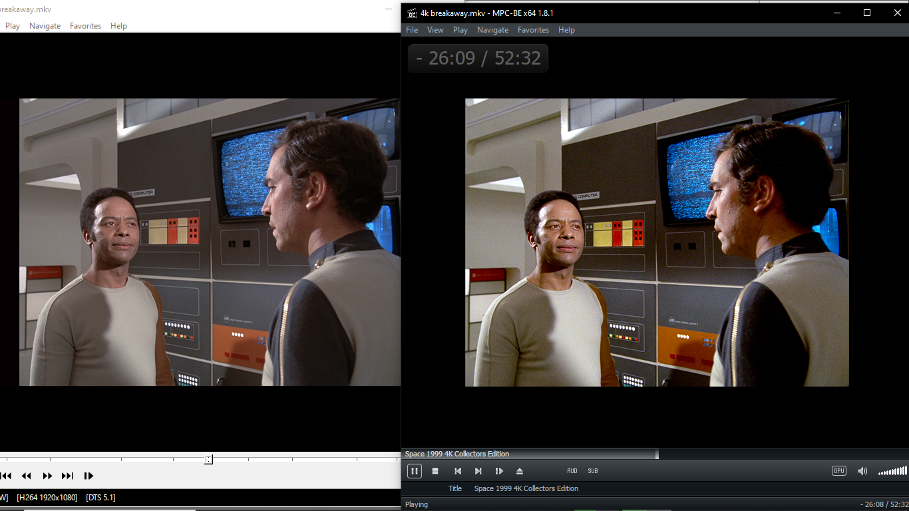
Task: Open the AUD audio track selector
Action: [x=572, y=471]
